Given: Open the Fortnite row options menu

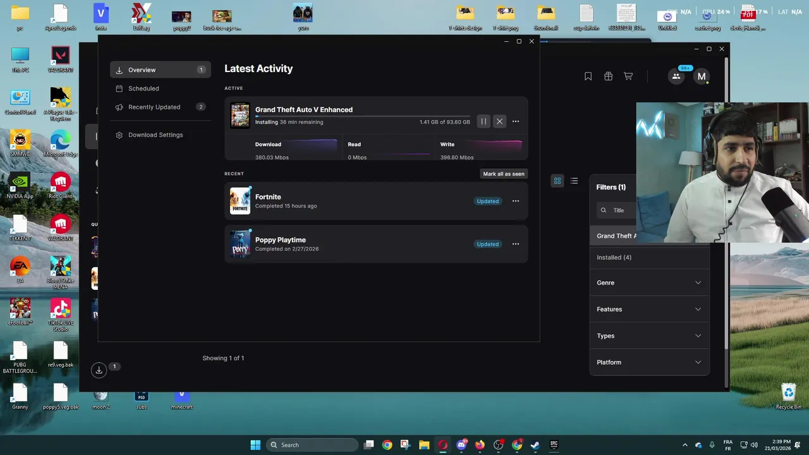Looking at the screenshot, I should click(516, 201).
